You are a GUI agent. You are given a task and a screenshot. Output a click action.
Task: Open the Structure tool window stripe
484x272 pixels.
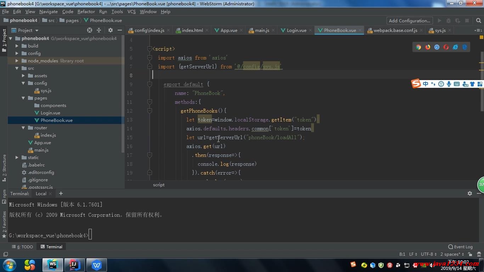[4, 168]
